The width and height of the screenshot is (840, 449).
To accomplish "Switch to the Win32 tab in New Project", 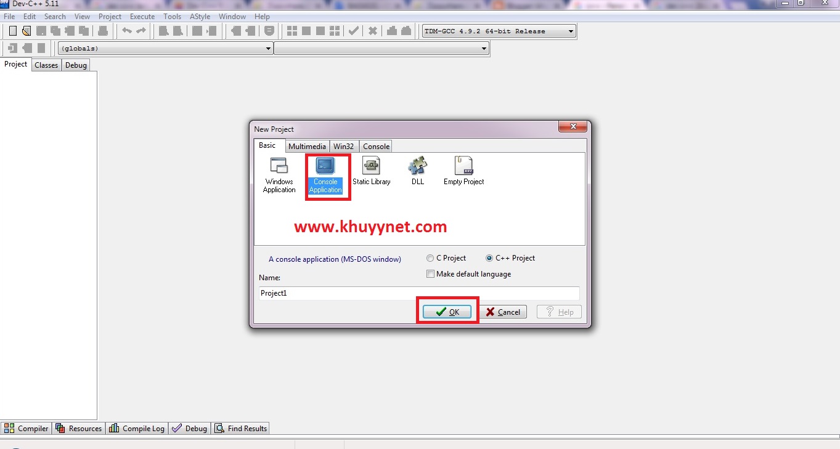I will pos(344,147).
